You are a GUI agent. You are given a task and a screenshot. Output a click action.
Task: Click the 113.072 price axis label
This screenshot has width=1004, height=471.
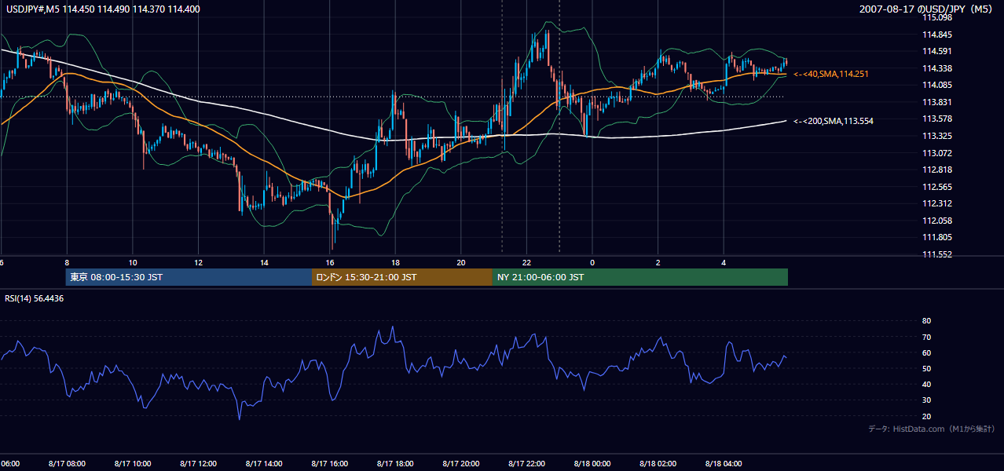pos(936,153)
